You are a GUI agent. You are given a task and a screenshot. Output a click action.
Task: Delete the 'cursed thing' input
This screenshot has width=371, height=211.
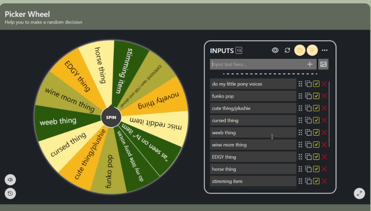point(324,121)
